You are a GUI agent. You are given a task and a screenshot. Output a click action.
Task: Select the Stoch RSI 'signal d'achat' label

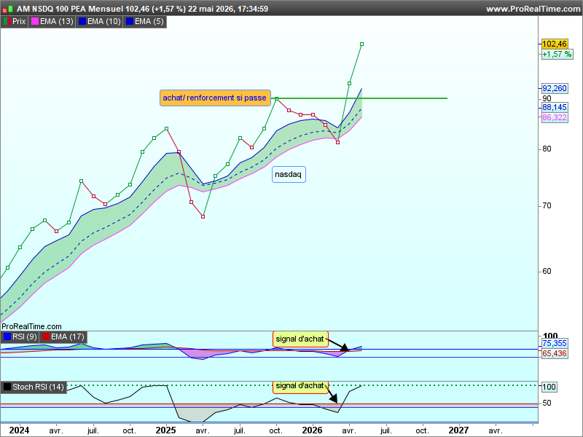[x=300, y=387]
